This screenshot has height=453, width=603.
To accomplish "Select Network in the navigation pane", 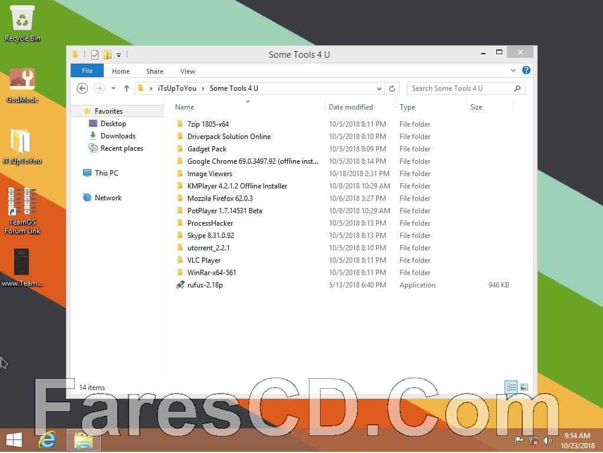I will click(108, 198).
